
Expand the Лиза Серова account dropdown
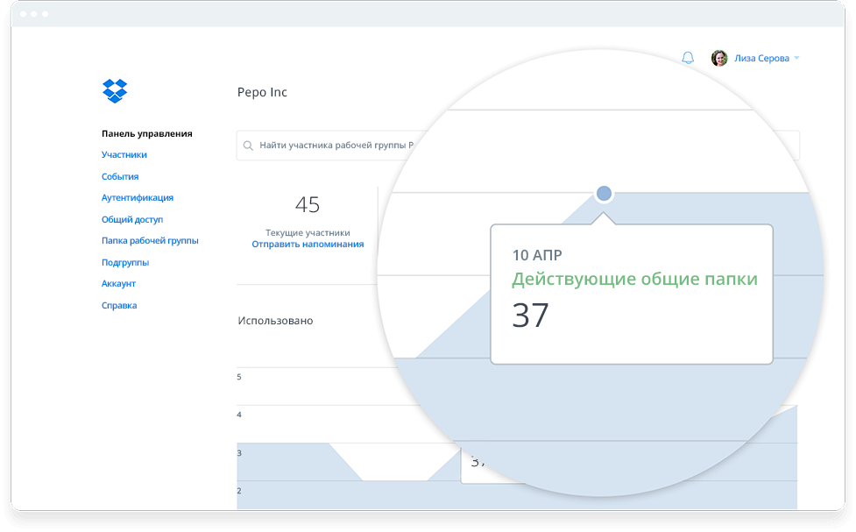coord(796,57)
